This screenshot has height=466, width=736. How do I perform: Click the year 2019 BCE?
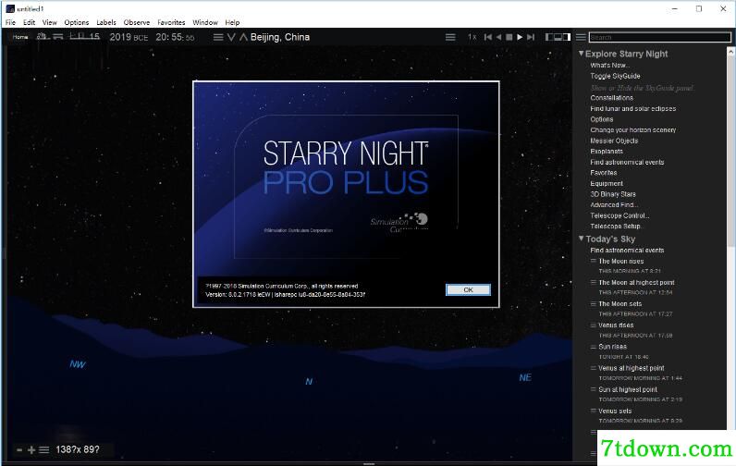pos(129,37)
